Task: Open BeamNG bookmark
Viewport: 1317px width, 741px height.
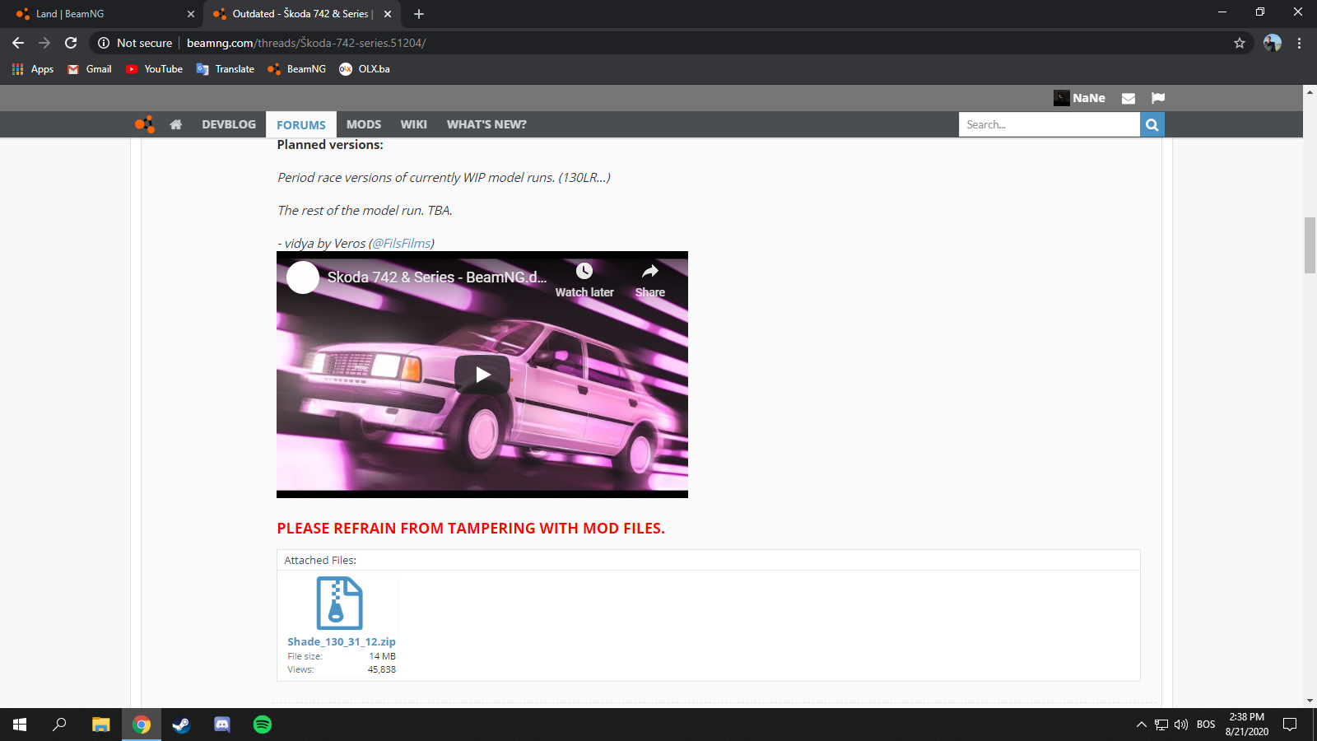Action: point(297,69)
